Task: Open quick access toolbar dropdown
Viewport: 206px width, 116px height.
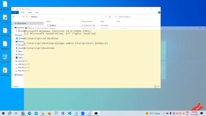Action: 23,9
